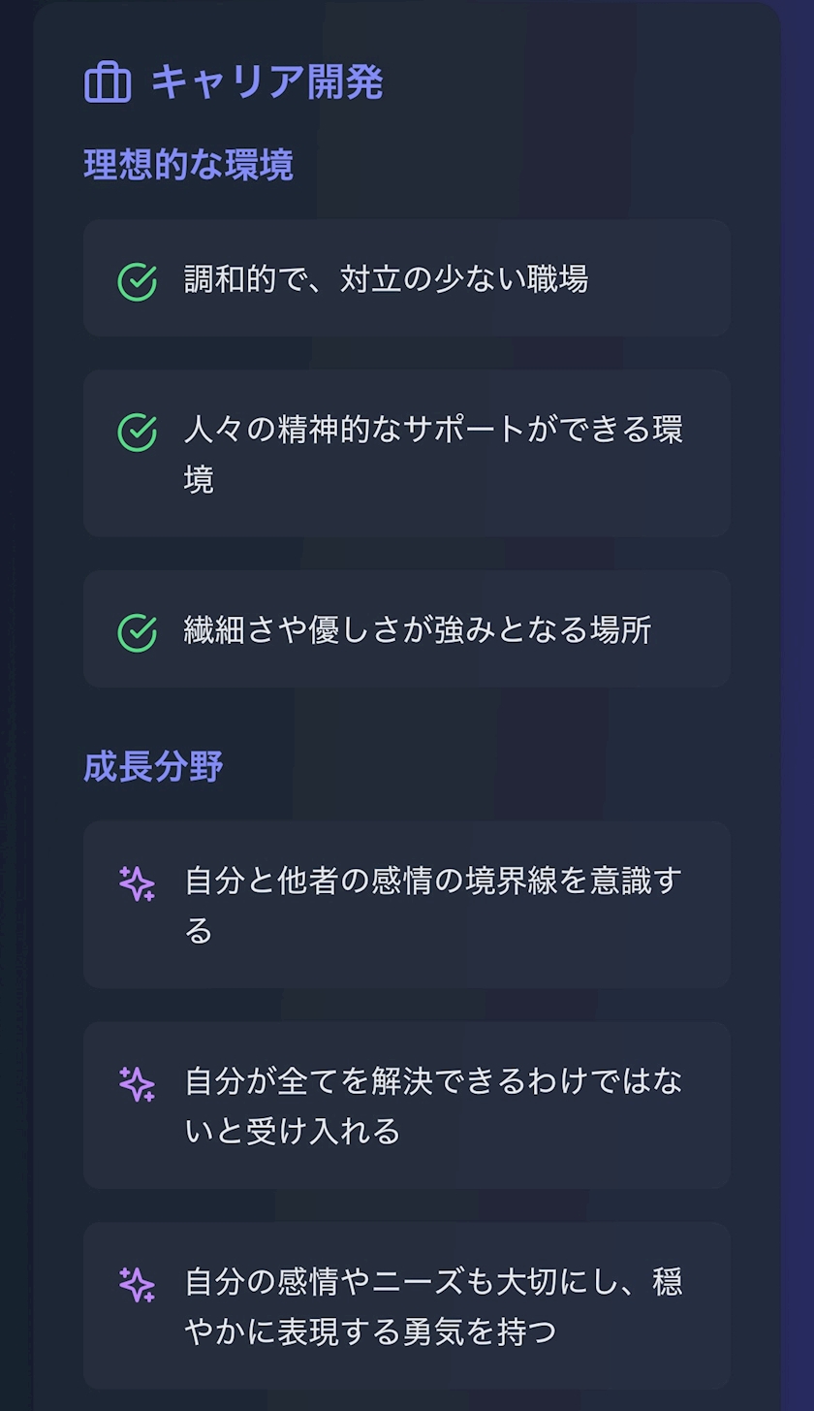Click the green checkmark beside 繊細さや優しさ

pos(137,632)
